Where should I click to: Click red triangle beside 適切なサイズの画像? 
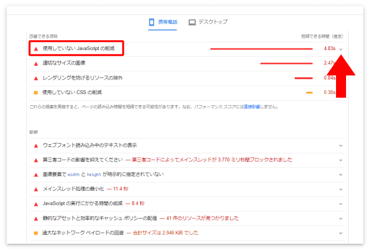pyautogui.click(x=36, y=63)
